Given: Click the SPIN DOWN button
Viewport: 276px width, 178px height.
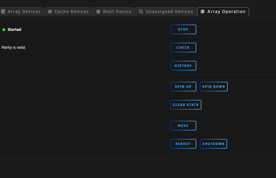Looking at the screenshot, I should [x=214, y=87].
